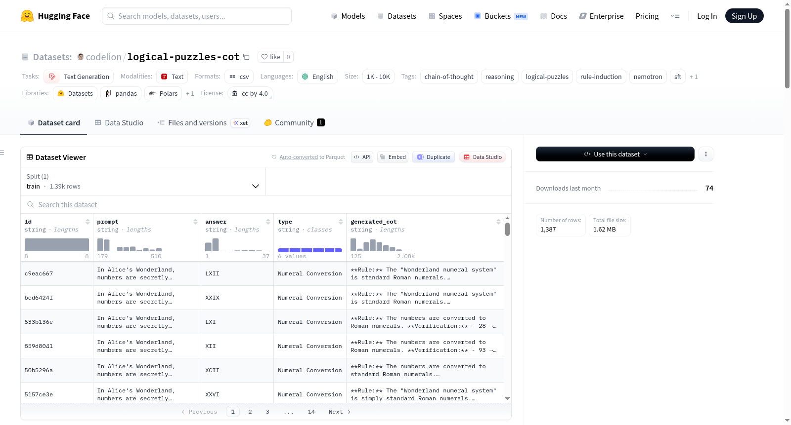
Task: Open the Pricing page
Action: (647, 16)
